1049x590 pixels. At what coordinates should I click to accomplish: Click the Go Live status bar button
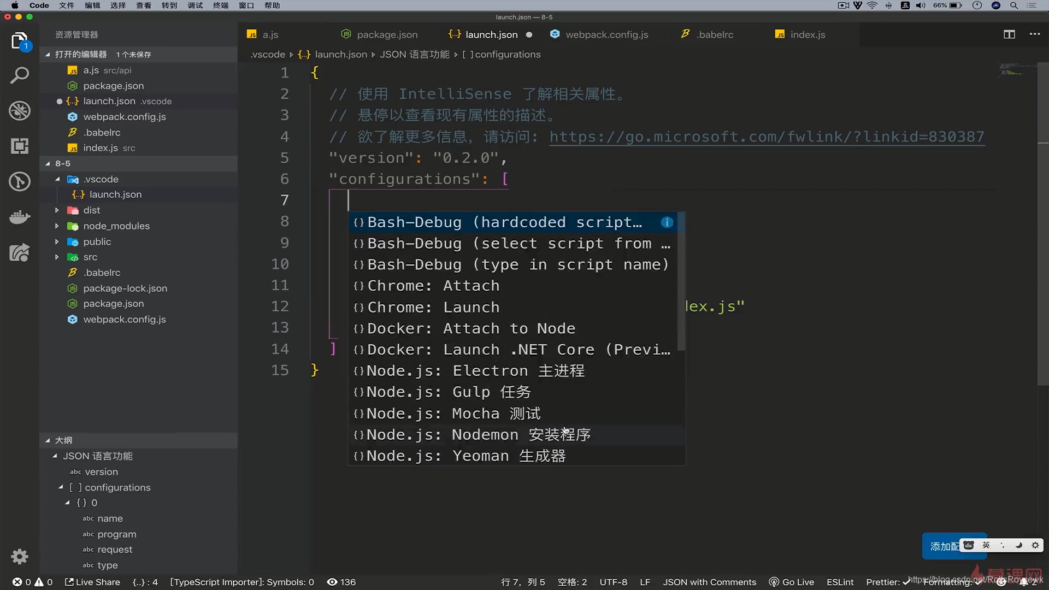pyautogui.click(x=791, y=582)
